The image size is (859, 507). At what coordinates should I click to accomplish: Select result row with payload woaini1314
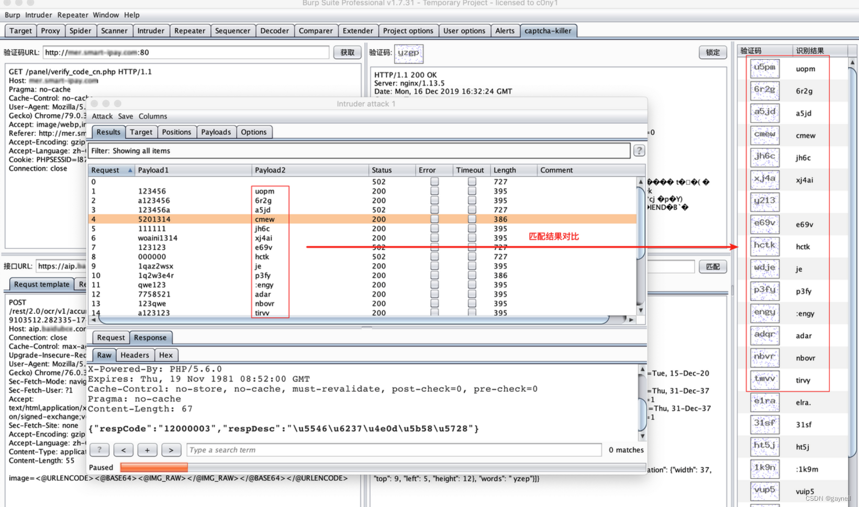[362, 238]
